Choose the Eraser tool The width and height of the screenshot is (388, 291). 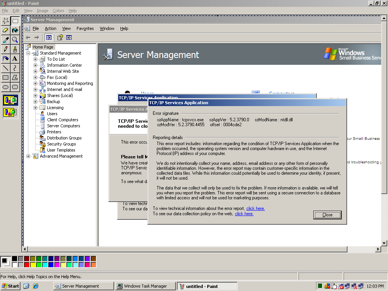point(5,30)
